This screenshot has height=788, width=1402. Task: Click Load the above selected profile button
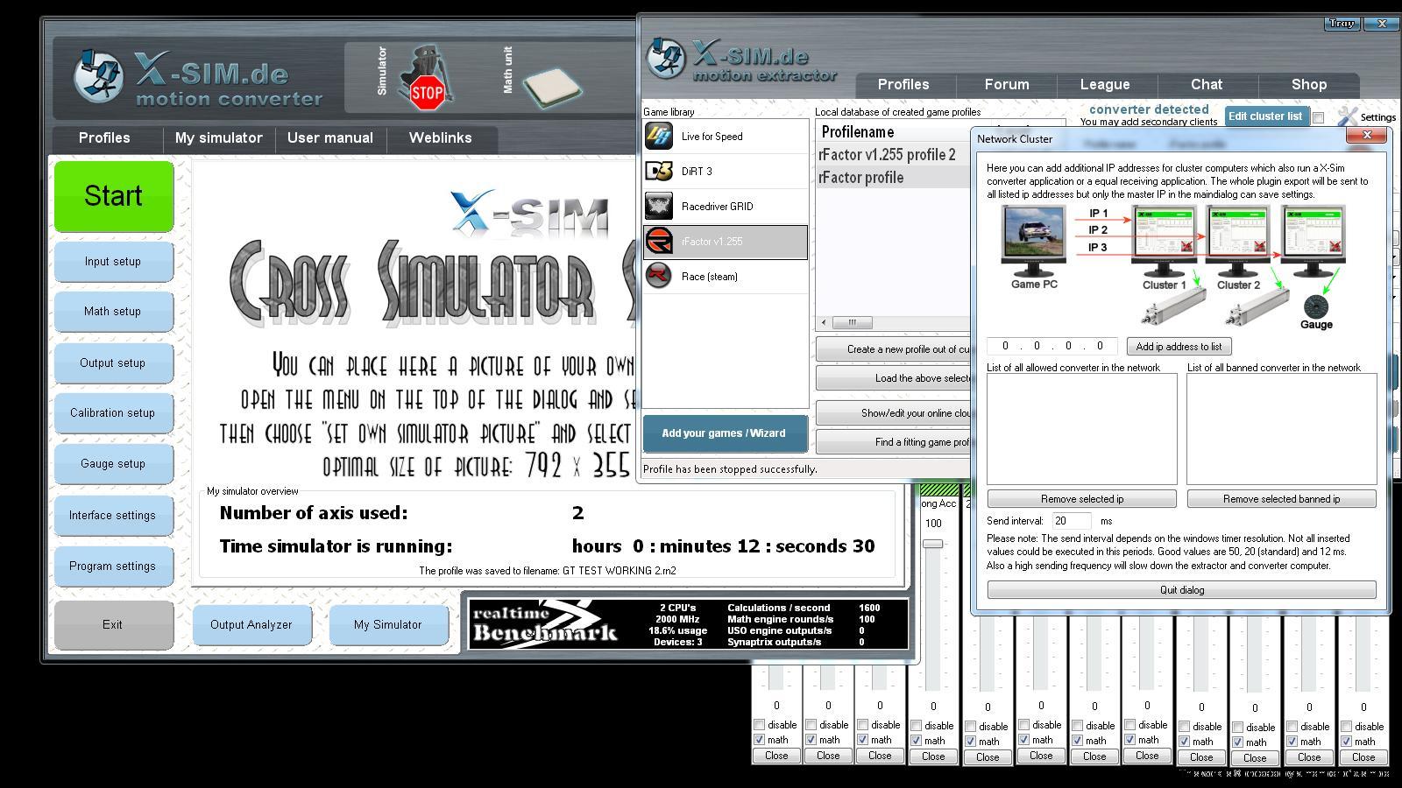(x=894, y=378)
